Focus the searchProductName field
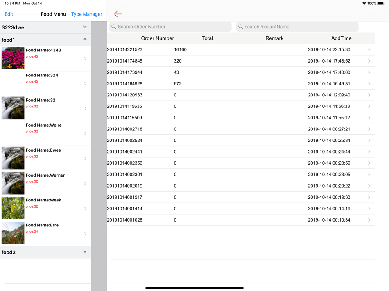Screen dimensions: 389x291 point(297,27)
